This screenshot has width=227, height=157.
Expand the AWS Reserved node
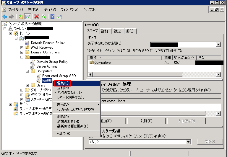[x=22, y=48]
